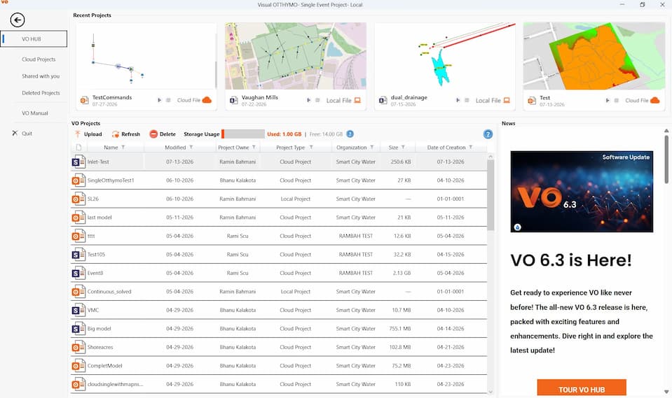Click the cloud icon on Test card
This screenshot has height=398, width=672.
(x=655, y=100)
